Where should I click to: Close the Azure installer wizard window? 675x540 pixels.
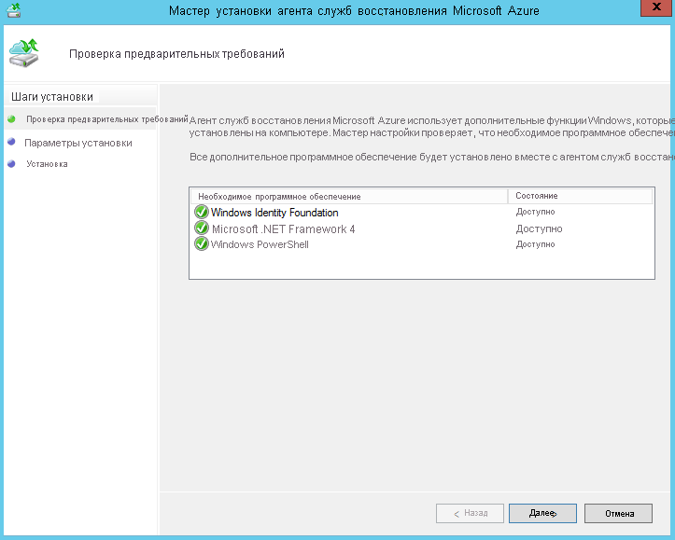(x=656, y=7)
